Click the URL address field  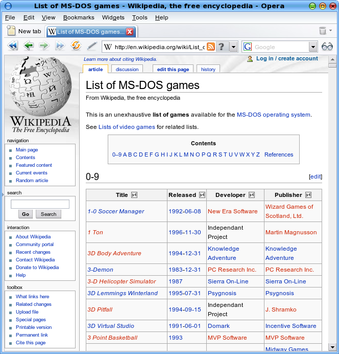click(159, 47)
